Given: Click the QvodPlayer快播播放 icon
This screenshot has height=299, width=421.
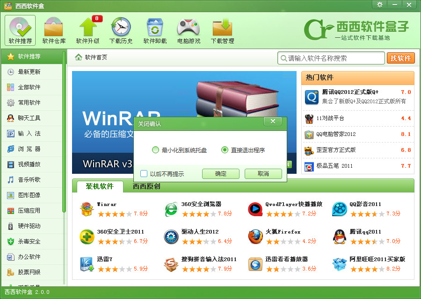Looking at the screenshot, I should pos(255,209).
